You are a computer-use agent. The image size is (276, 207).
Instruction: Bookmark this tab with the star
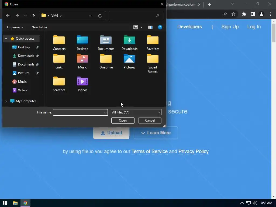tap(233, 14)
